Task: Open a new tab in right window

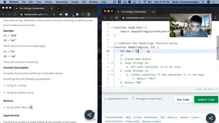Action: point(160,12)
